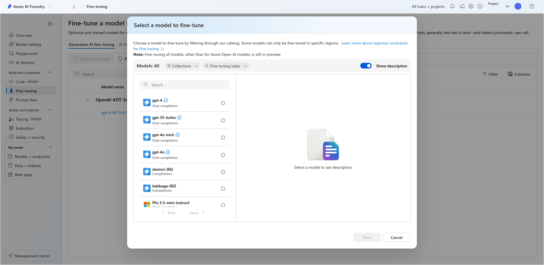Select the davinci-002 radio button

coord(223,172)
